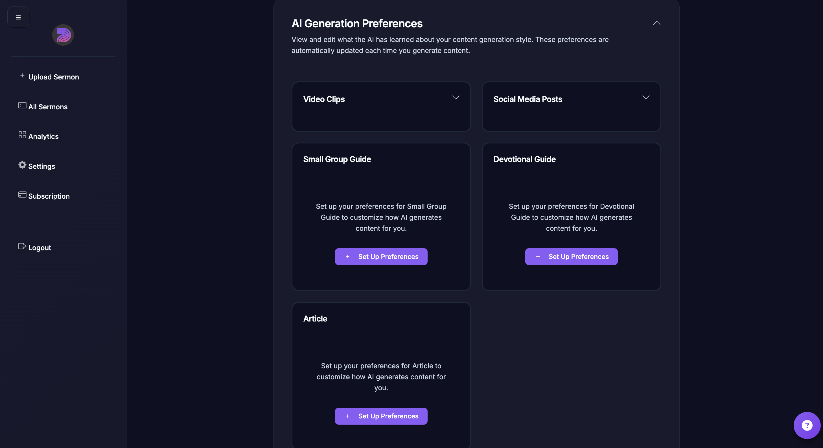Click the purple app logo
Image resolution: width=823 pixels, height=448 pixels.
63,35
